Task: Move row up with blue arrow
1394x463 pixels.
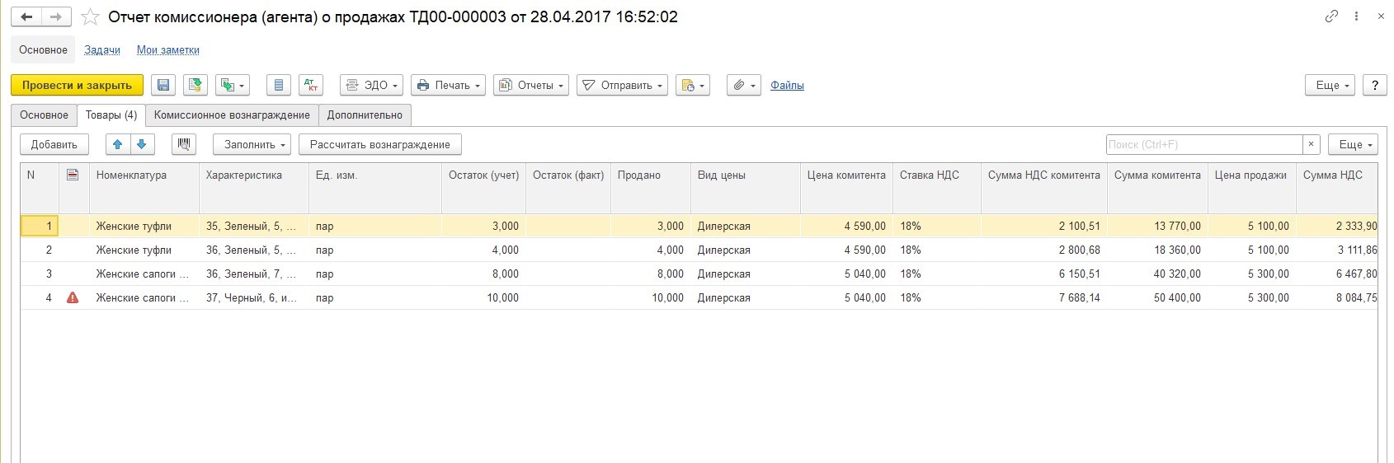Action: [x=118, y=145]
